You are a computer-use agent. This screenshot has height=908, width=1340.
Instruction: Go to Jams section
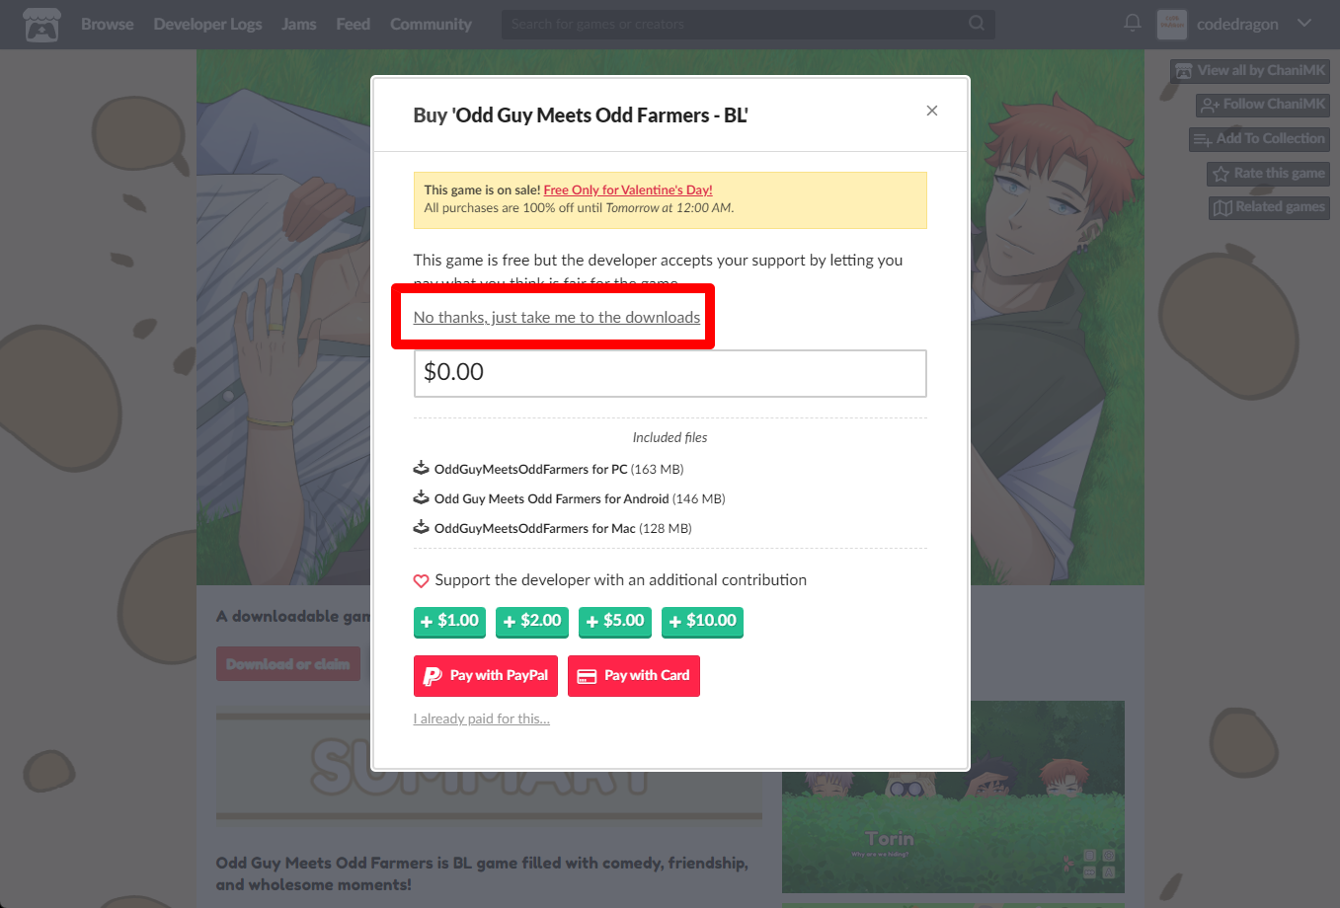point(299,25)
